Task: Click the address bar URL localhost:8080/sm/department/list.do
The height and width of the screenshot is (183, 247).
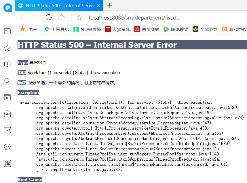Action: 134,18
